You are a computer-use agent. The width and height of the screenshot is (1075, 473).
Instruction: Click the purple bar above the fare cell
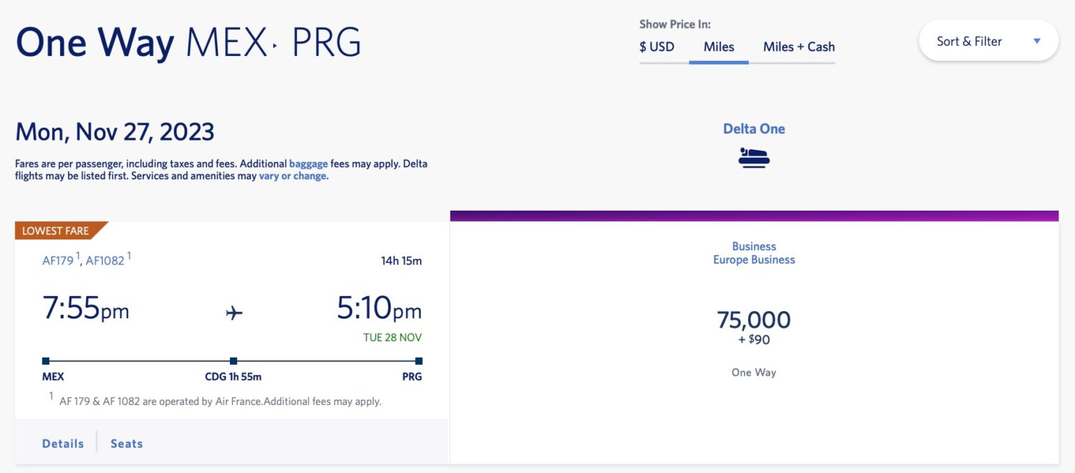[x=754, y=216]
